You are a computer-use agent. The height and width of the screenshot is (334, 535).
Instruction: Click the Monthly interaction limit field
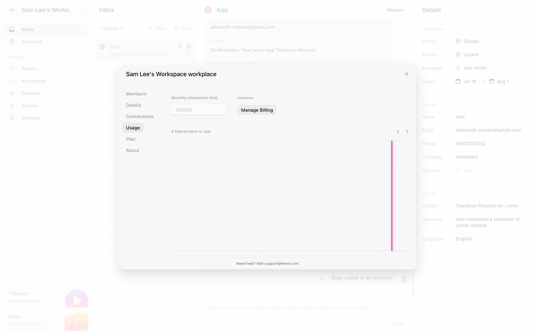[199, 110]
